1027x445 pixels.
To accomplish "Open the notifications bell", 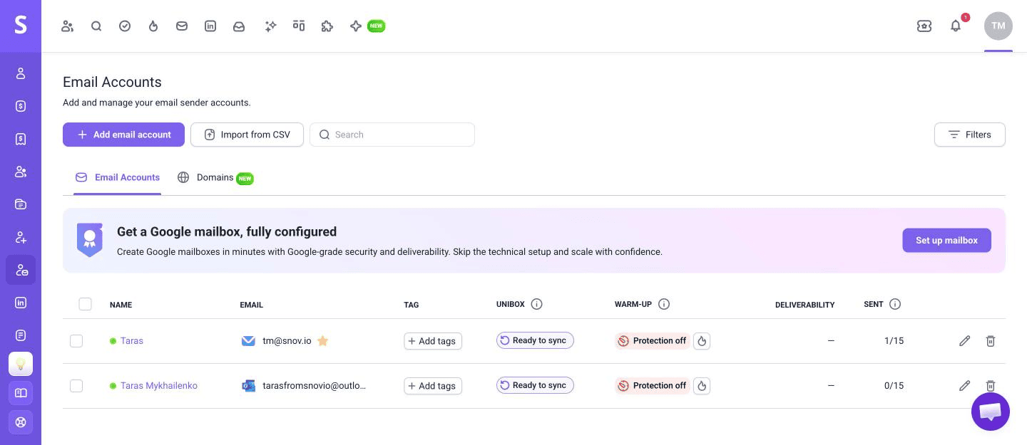I will click(x=956, y=26).
